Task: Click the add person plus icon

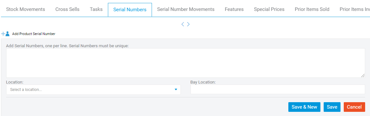Action: pos(5,34)
